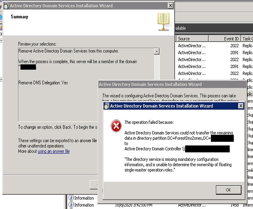The height and width of the screenshot is (209, 253).
Task: Open the 'using an answer file' link
Action: pos(54,151)
